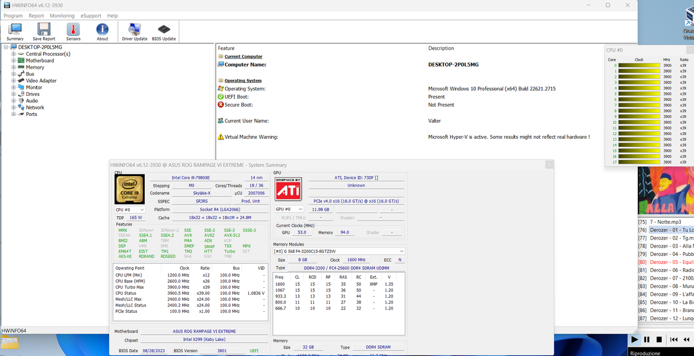Click the CPU Turbo Max operating point row
This screenshot has width=694, height=356.
[191, 287]
